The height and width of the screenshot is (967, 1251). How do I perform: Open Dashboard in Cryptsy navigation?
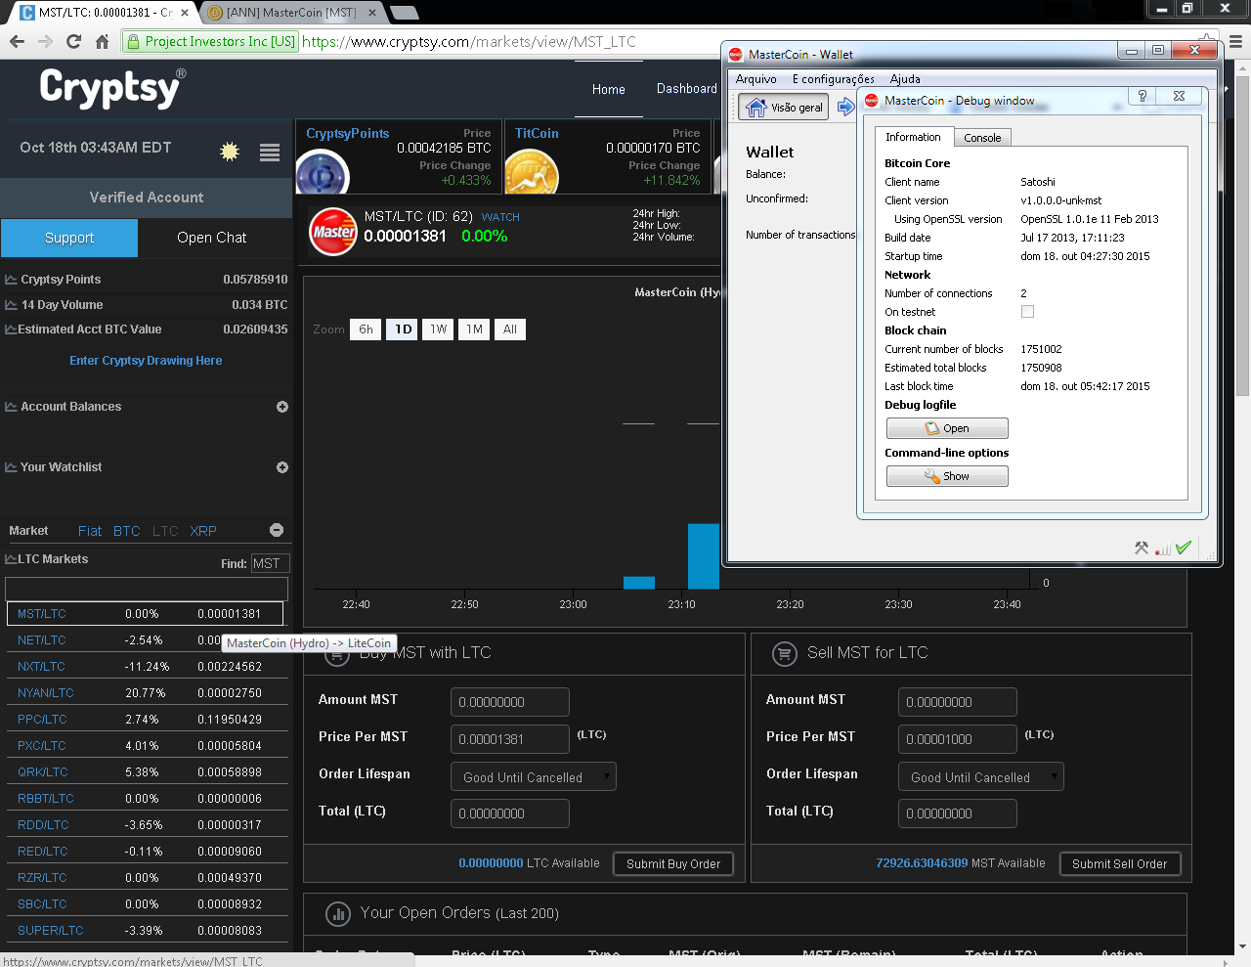pos(687,88)
